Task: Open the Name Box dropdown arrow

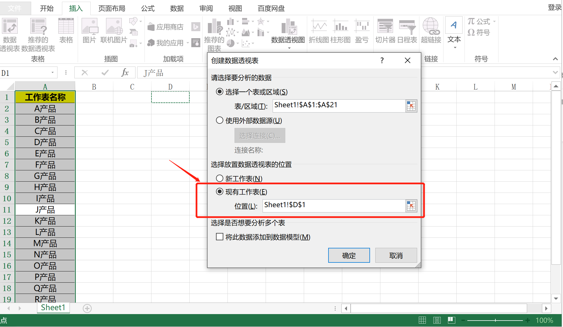Action: pyautogui.click(x=52, y=73)
